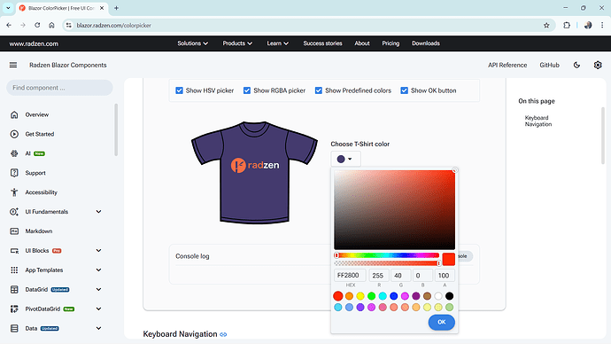Viewport: 611px width, 344px height.
Task: Click the AI sidebar icon
Action: coord(14,153)
